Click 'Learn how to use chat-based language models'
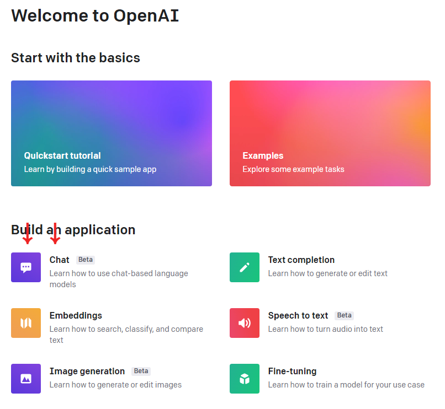This screenshot has height=409, width=445. (x=119, y=279)
